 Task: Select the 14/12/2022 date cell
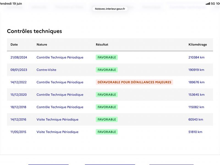point(18,82)
